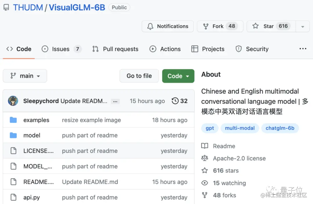The image size is (313, 204).
Task: Select the multi-modal topic tag
Action: click(240, 128)
